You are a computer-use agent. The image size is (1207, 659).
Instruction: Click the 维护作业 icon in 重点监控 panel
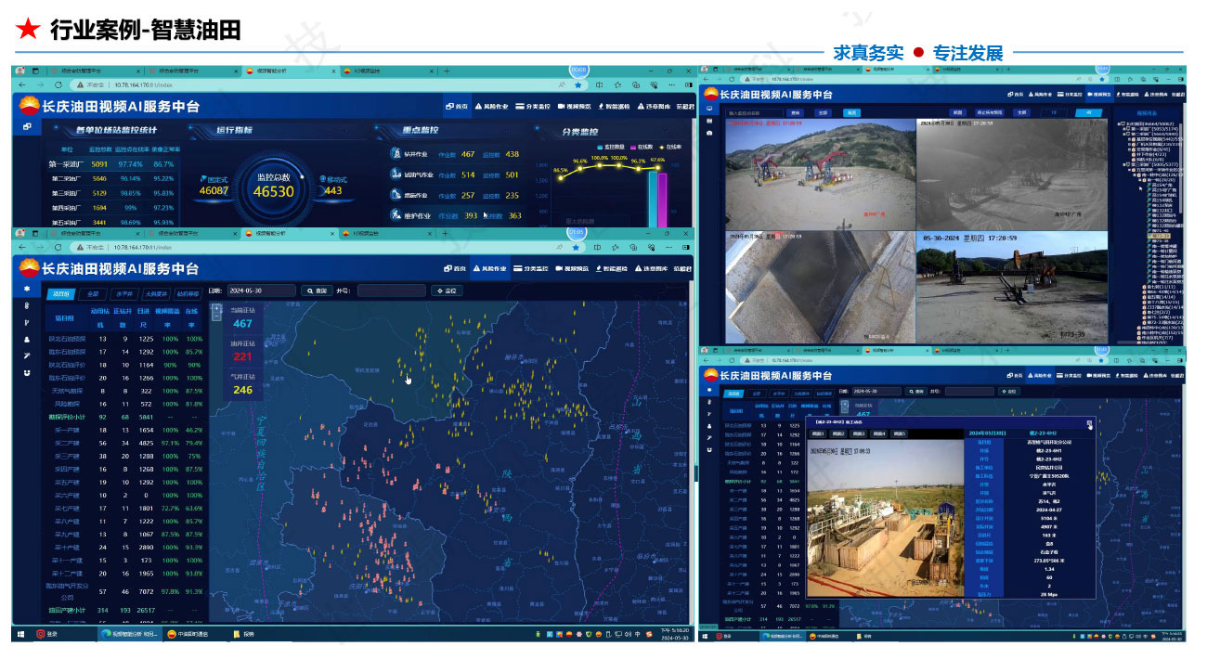[x=396, y=215]
